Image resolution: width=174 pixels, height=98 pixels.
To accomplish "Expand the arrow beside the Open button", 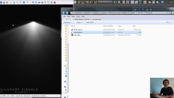I will pos(82,22).
